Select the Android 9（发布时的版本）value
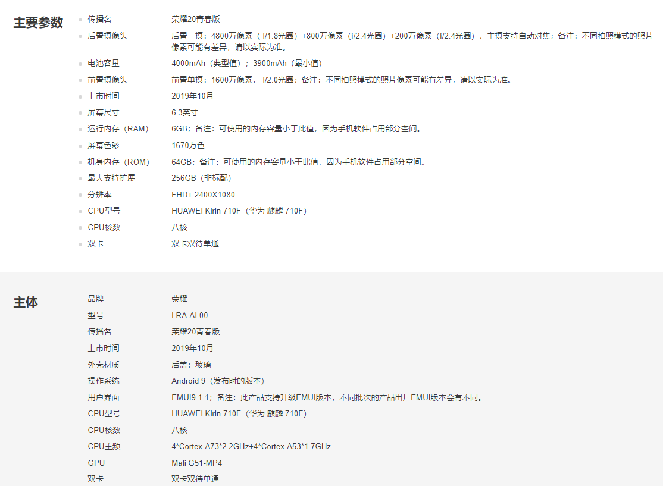This screenshot has width=663, height=486. (x=218, y=381)
